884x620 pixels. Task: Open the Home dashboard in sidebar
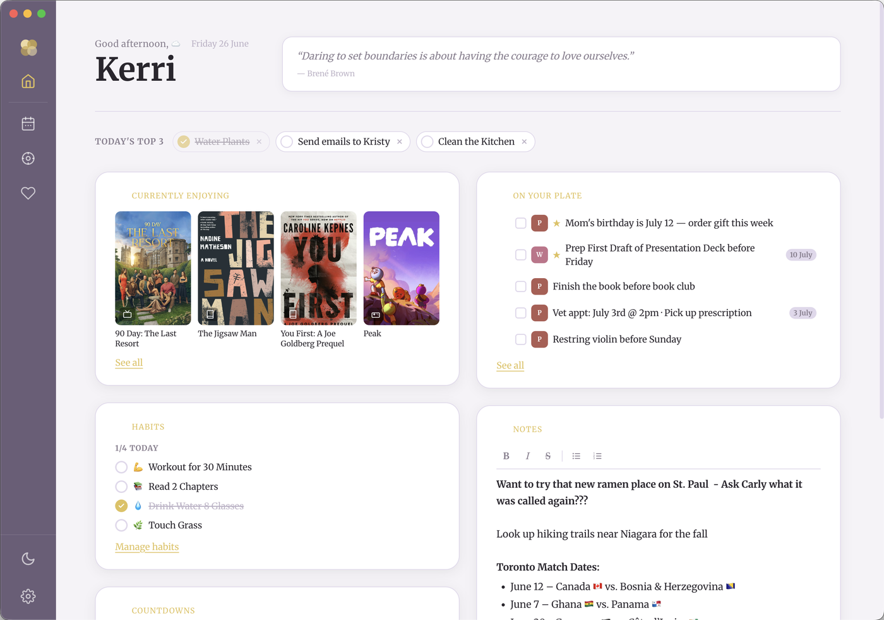28,82
